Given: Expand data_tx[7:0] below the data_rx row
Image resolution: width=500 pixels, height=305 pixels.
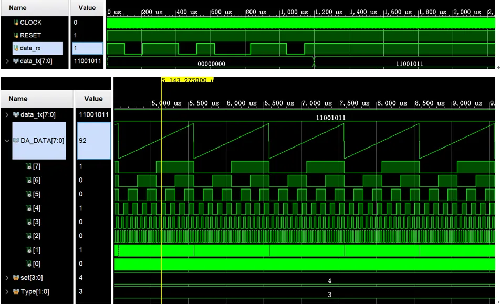Looking at the screenshot, I should (7, 61).
